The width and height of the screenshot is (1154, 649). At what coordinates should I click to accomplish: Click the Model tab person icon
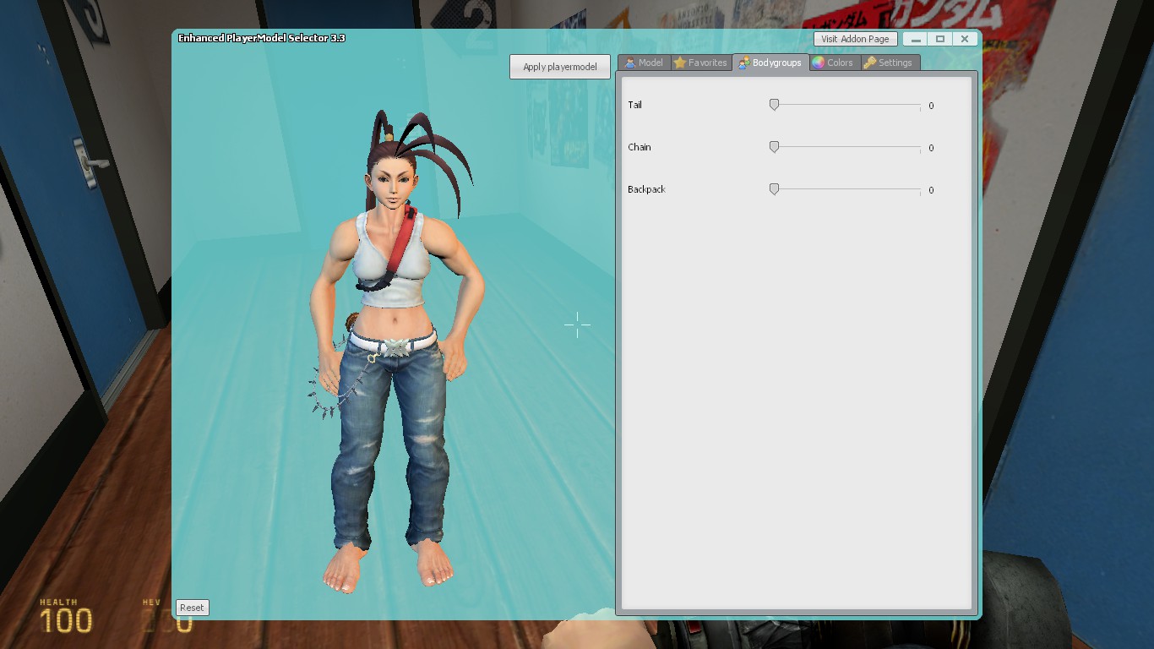(x=630, y=63)
